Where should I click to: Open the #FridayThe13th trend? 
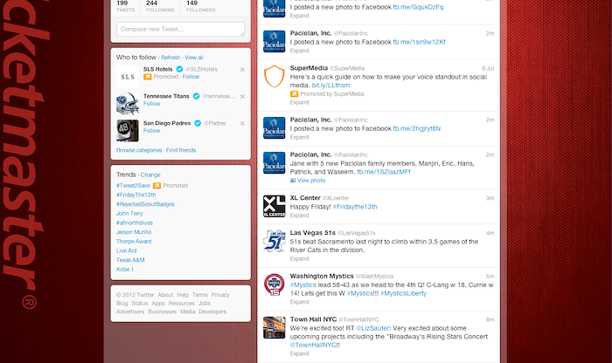point(136,195)
